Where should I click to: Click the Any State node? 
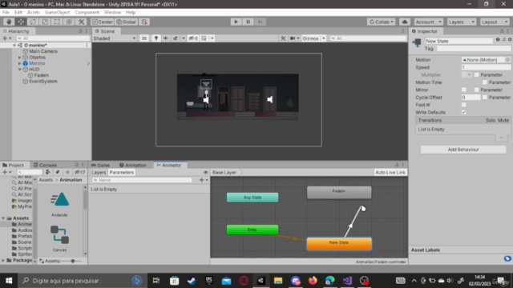click(252, 198)
